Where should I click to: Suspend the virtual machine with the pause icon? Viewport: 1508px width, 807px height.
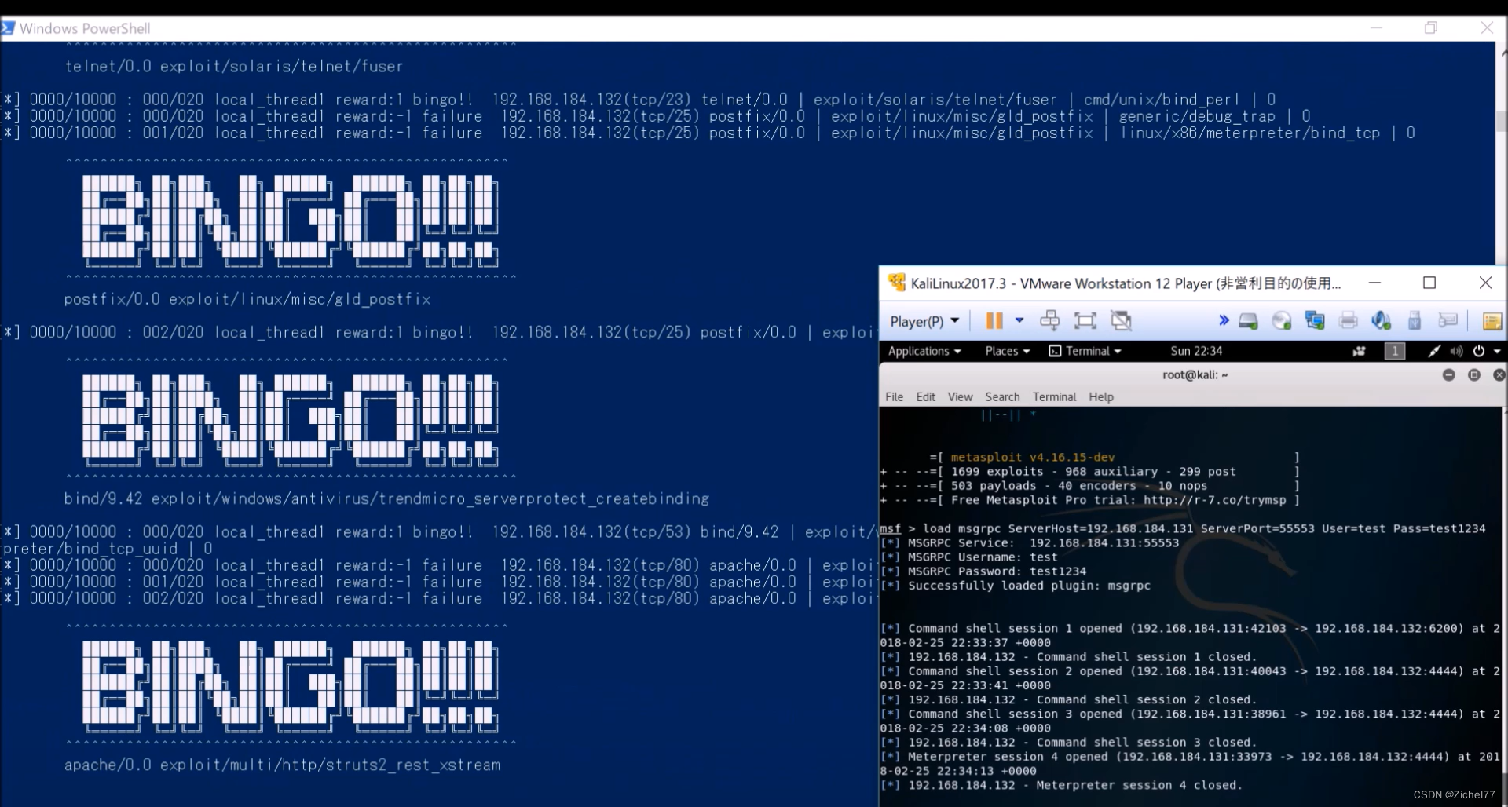[x=994, y=320]
